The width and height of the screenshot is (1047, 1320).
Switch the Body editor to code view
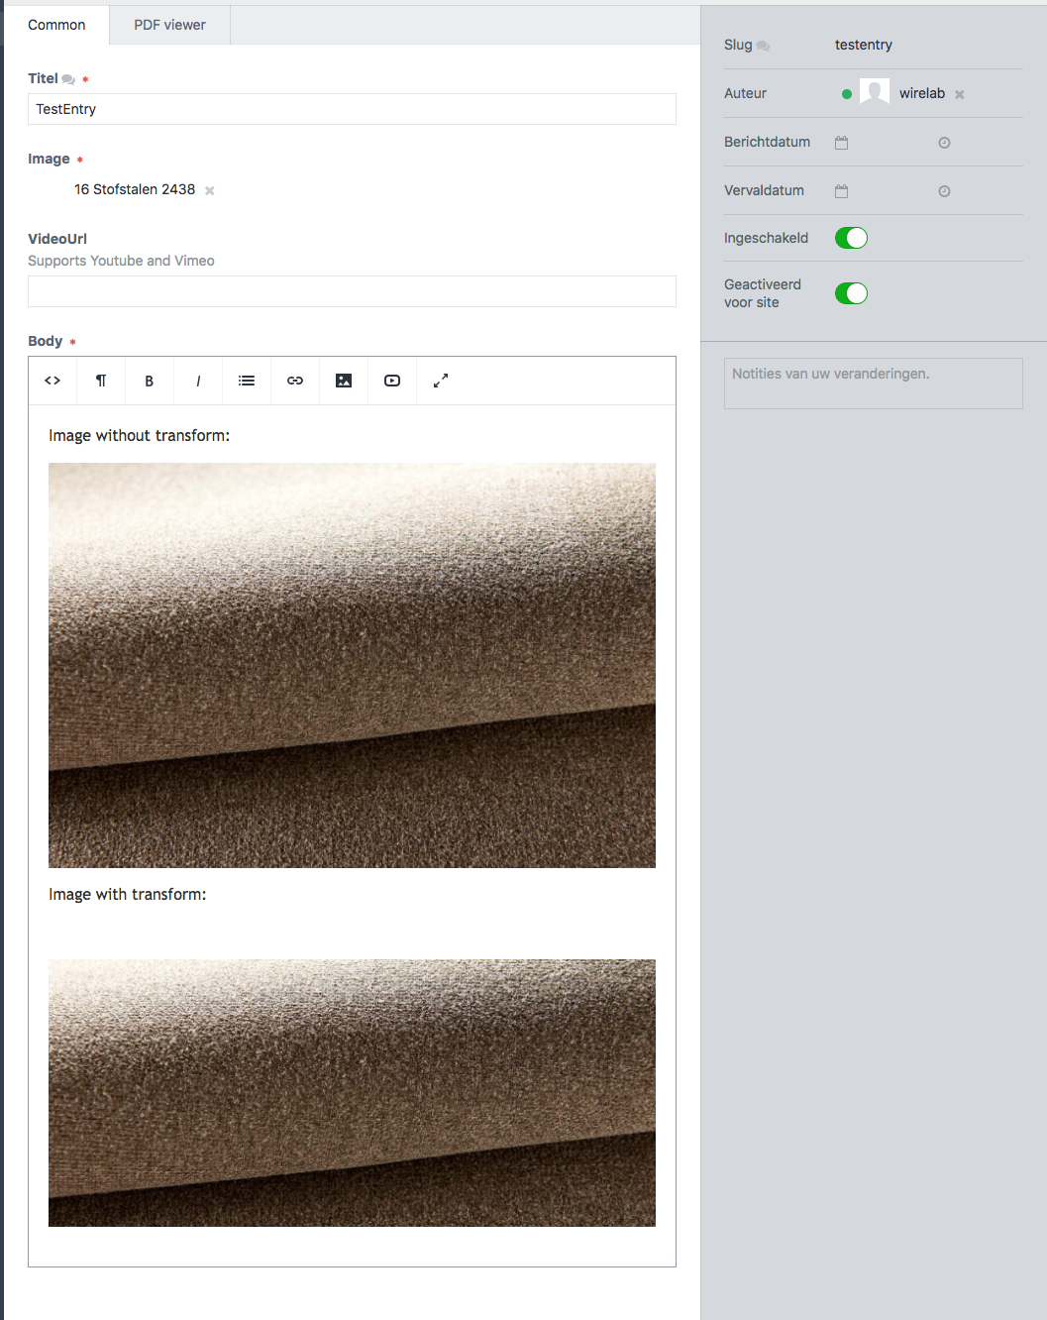(x=52, y=381)
